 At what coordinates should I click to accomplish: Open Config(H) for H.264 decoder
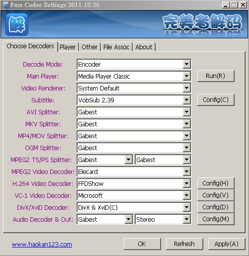coord(216,183)
